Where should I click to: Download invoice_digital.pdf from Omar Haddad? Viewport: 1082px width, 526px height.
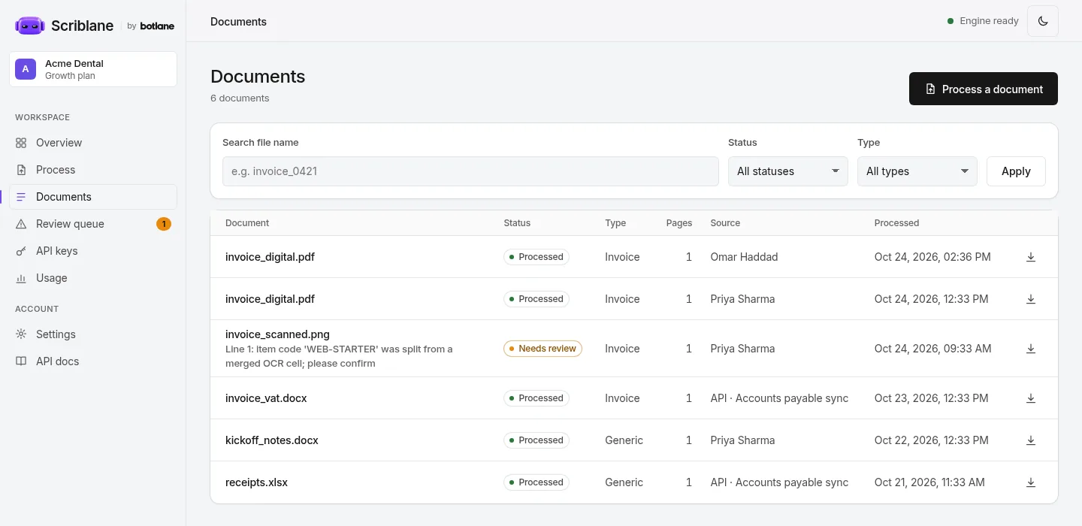tap(1031, 257)
